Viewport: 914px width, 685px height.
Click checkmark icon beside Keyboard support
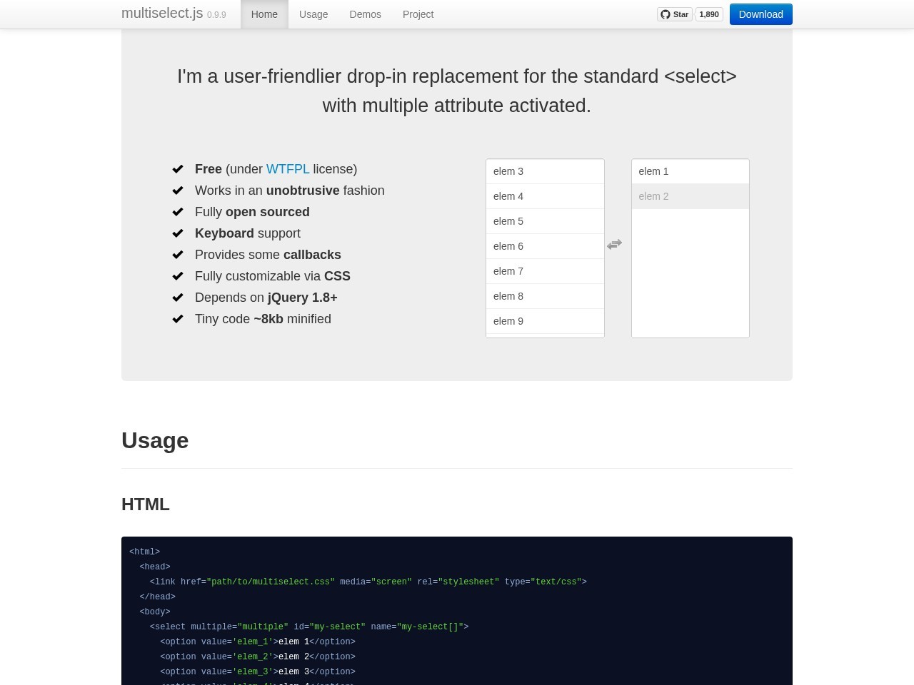[178, 233]
